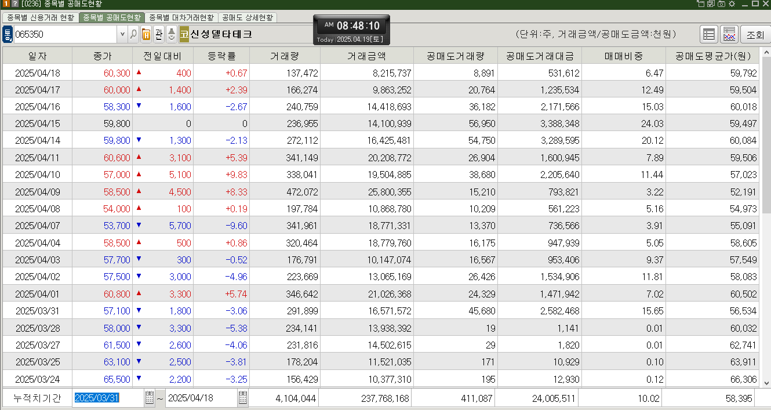Image resolution: width=771 pixels, height=410 pixels.
Task: Click the stock code field 065350
Action: (x=65, y=34)
